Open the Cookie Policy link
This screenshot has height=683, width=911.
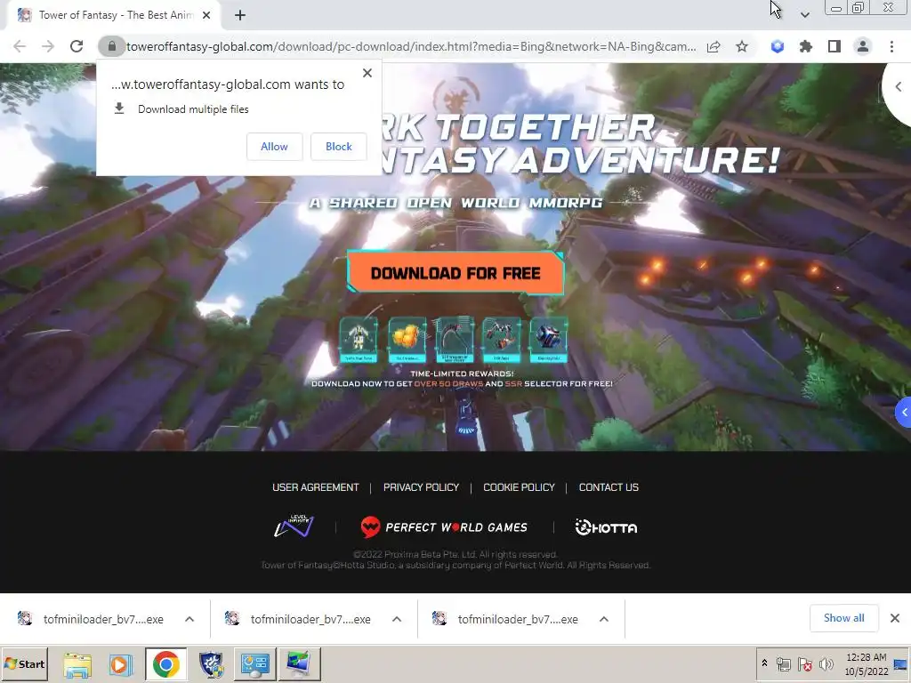click(519, 487)
